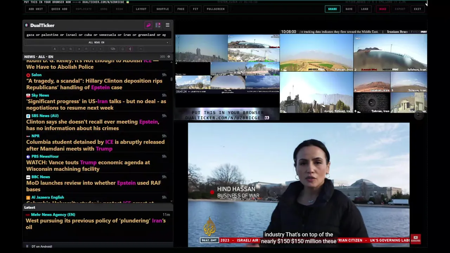Select webcam 1 Tehran, Iran thumbnail
Image resolution: width=450 pixels, height=253 pixels.
tap(316, 53)
